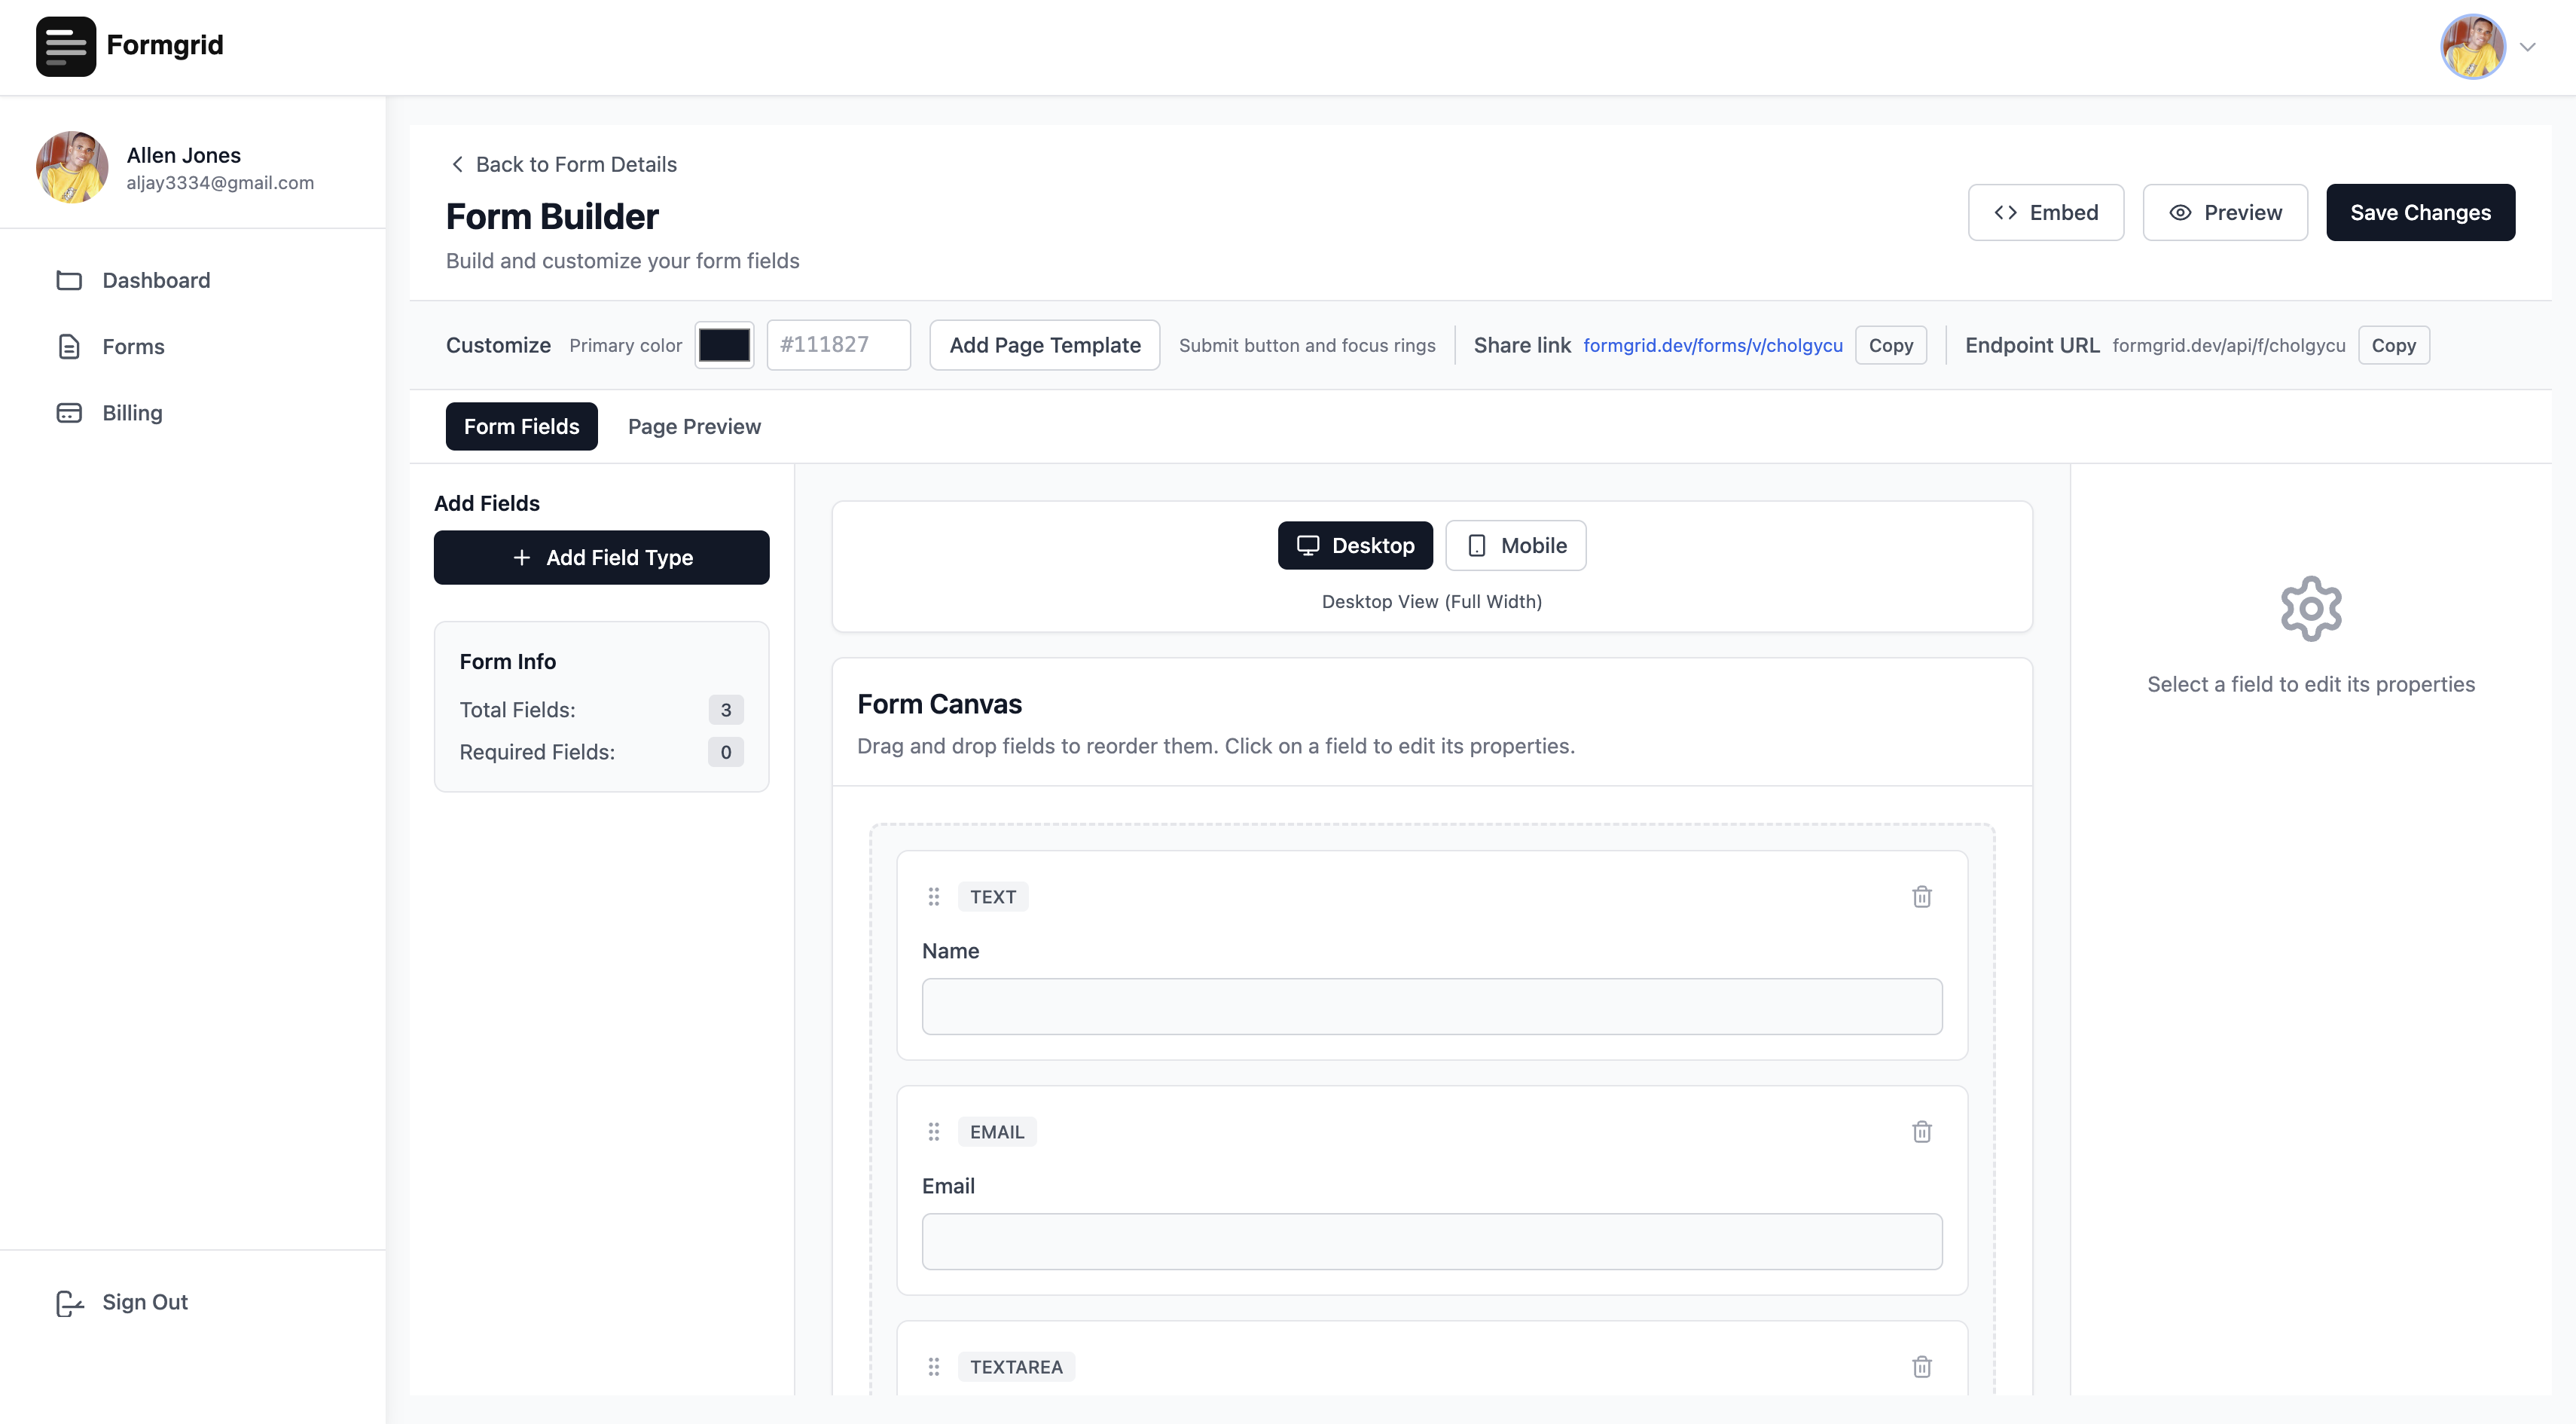Open Billing from the sidebar
The image size is (2576, 1424).
pos(131,413)
